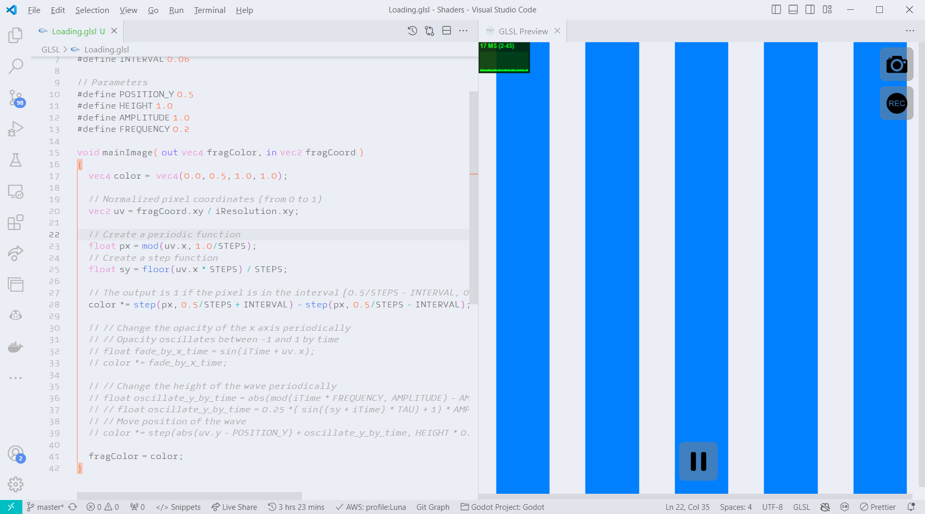The height and width of the screenshot is (514, 925).
Task: Open the Project Manager view icon
Action: pyautogui.click(x=16, y=284)
